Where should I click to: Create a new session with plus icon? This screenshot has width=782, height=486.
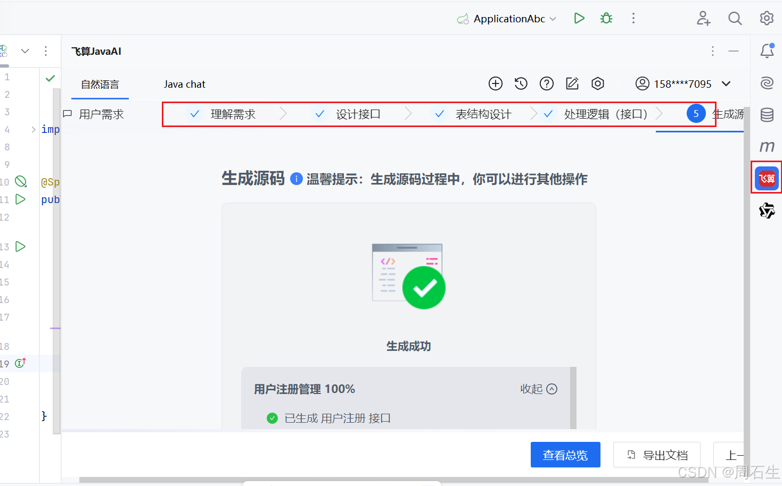496,83
